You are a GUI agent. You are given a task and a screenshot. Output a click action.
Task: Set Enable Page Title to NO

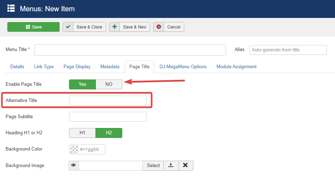pos(109,84)
